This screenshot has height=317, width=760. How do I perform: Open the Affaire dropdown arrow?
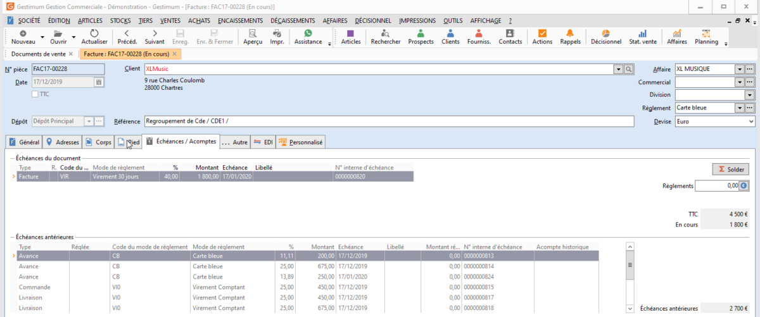click(x=740, y=69)
